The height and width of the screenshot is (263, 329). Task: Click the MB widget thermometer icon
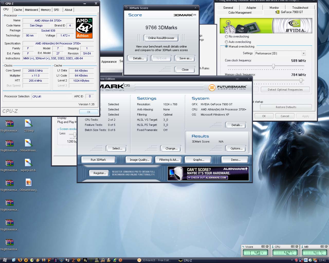(302, 247)
